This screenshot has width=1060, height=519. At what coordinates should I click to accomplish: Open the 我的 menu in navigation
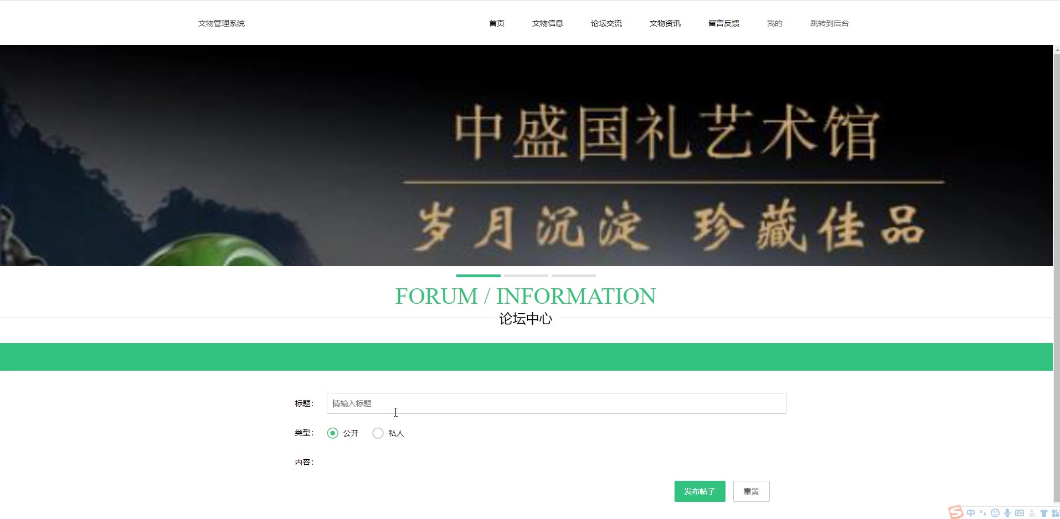click(774, 23)
